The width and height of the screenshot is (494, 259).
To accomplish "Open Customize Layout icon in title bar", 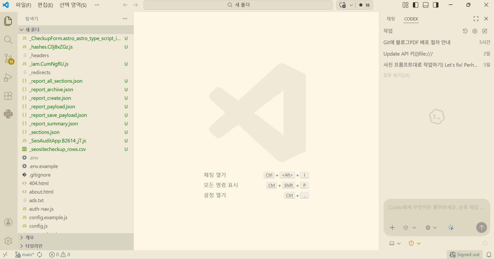I will [x=406, y=5].
